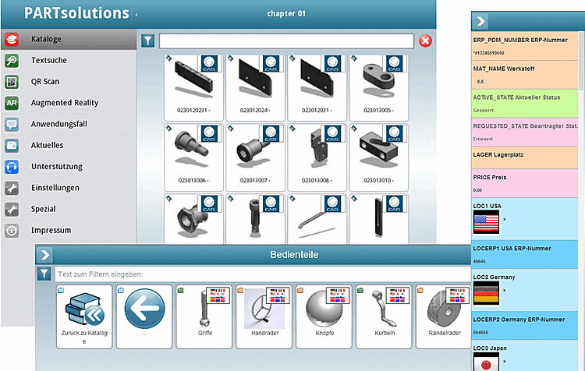Viewport: 585px width, 371px height.
Task: Click the catalog search input field
Action: coord(286,41)
